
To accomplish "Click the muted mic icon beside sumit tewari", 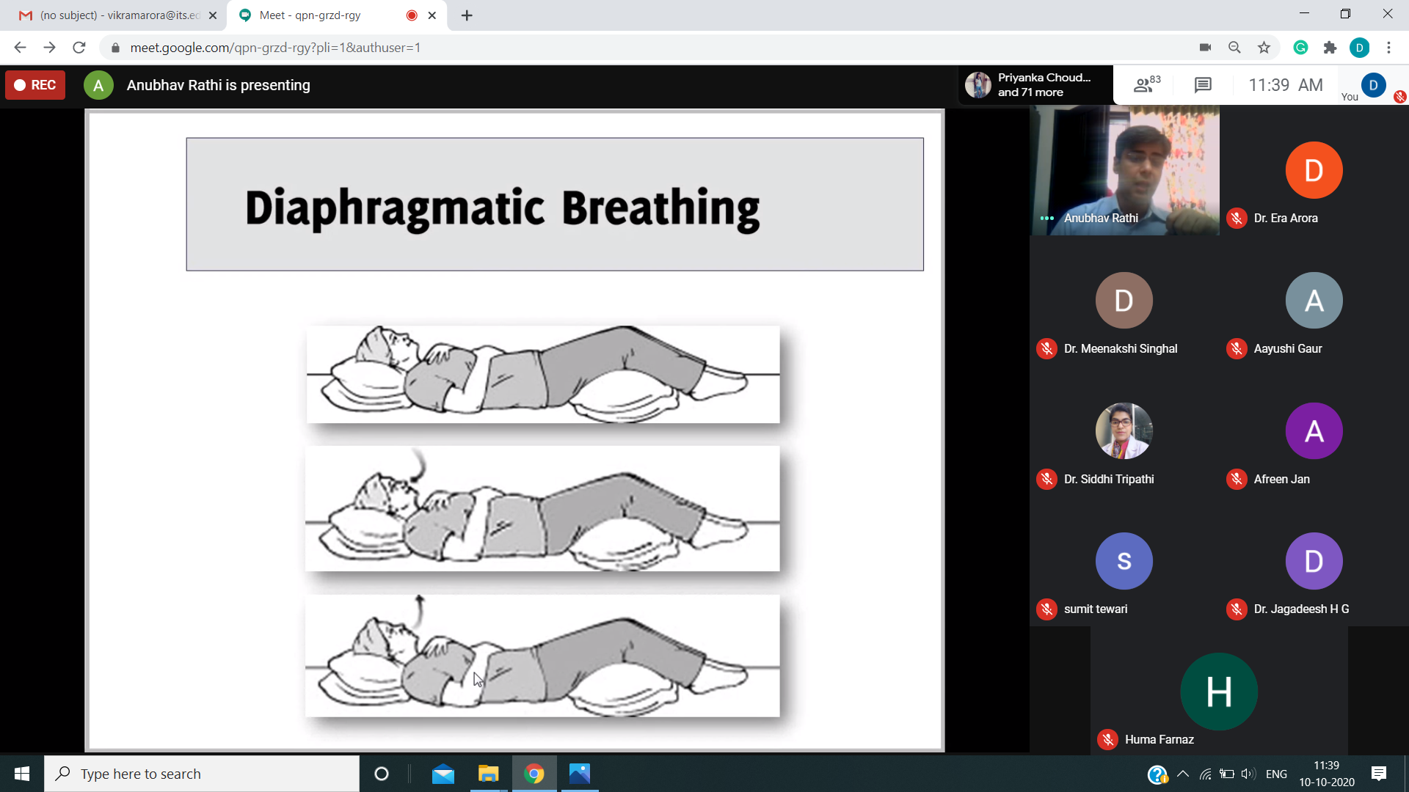I will pyautogui.click(x=1046, y=609).
